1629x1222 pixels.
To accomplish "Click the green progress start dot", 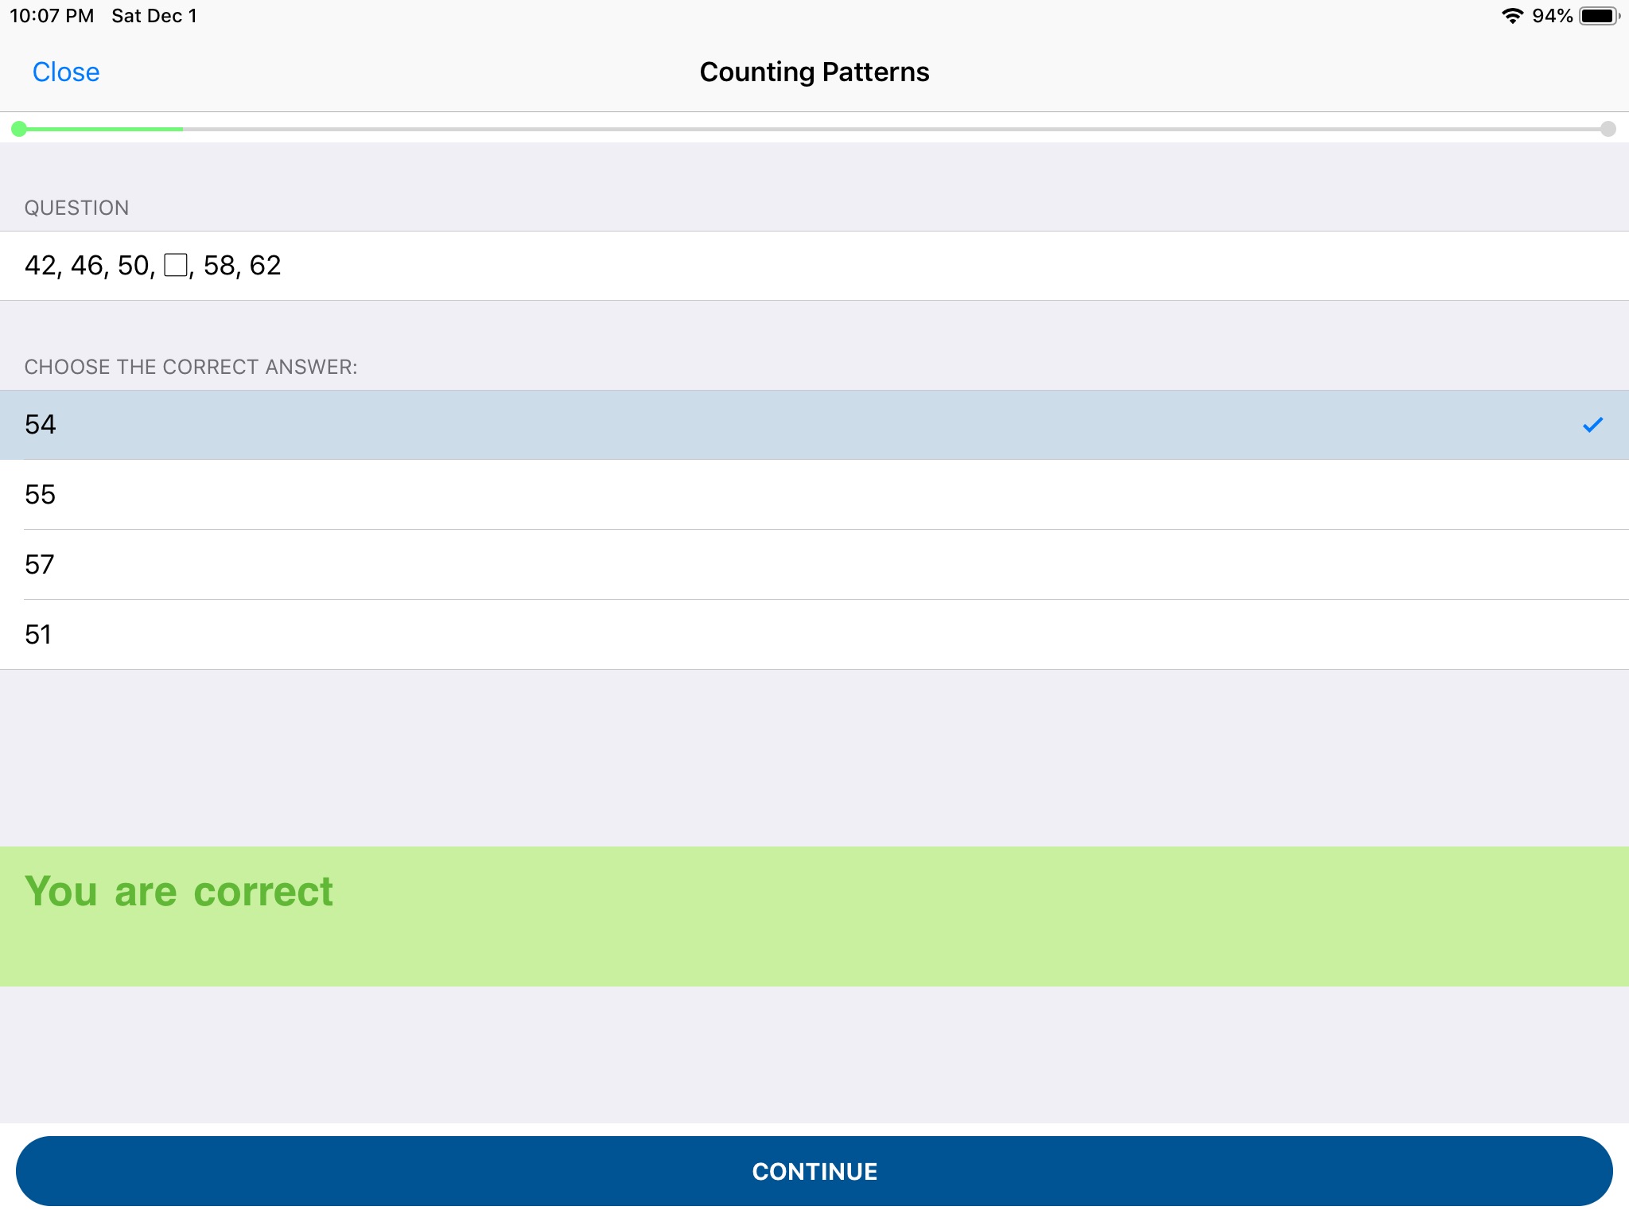I will click(19, 129).
